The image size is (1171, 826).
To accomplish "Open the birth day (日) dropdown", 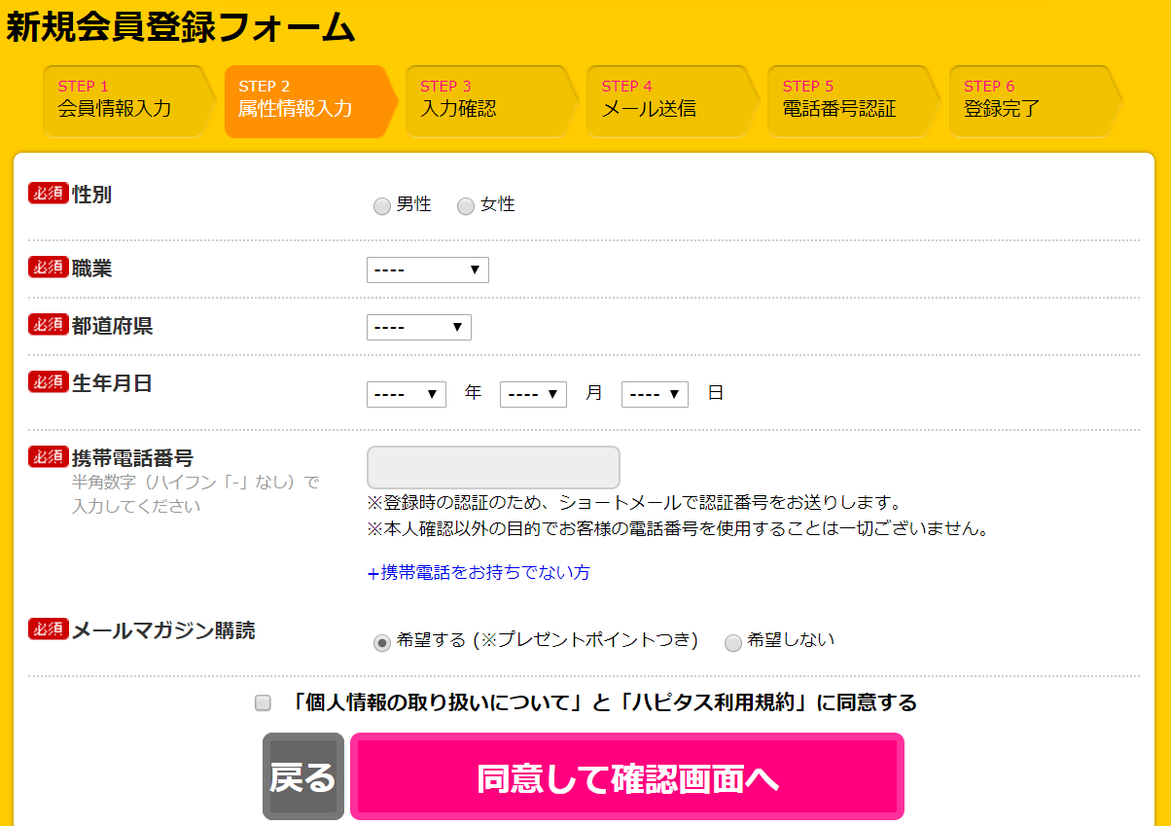I will pos(655,394).
